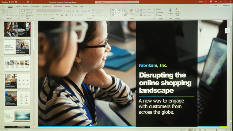Switch to the Design tab
This screenshot has width=233, height=131.
point(25,6)
